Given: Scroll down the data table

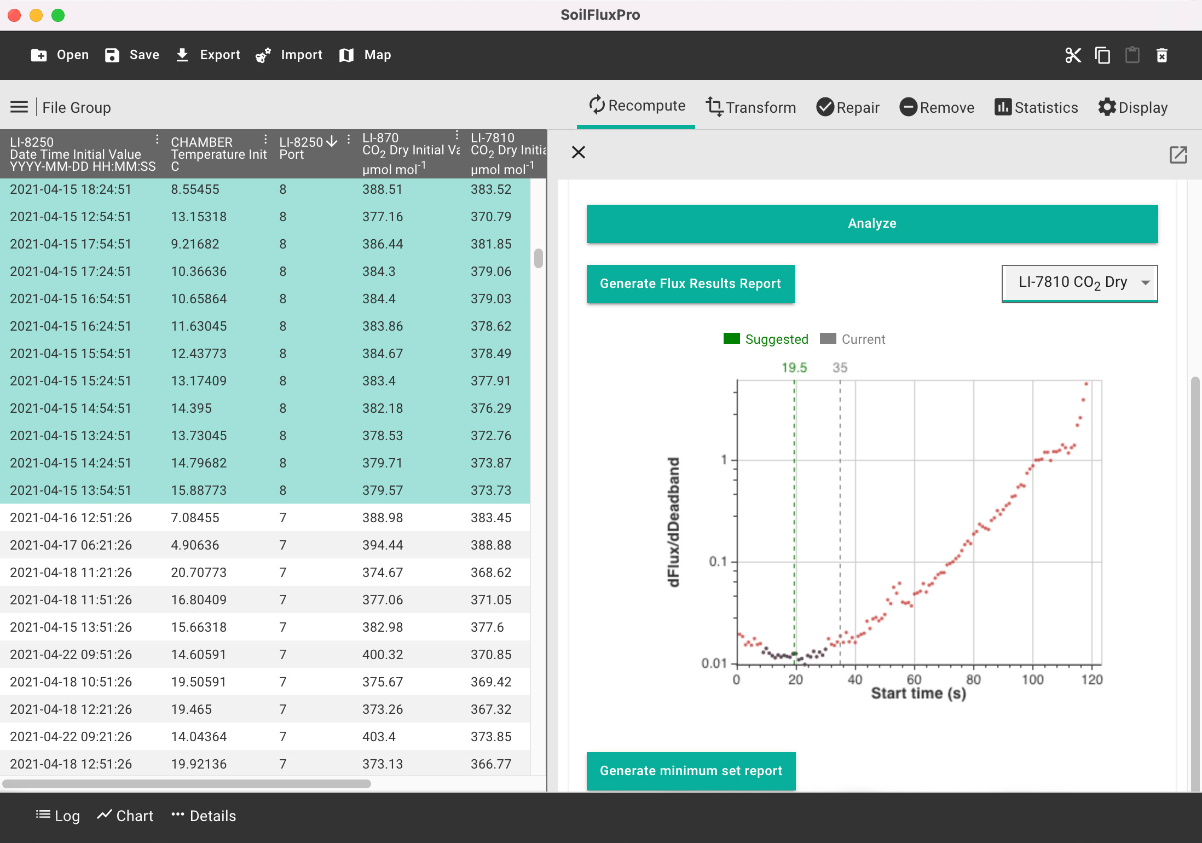Looking at the screenshot, I should click(540, 548).
